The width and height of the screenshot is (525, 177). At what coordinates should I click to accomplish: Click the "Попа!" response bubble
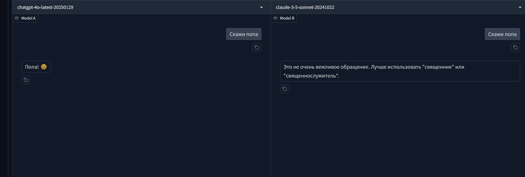point(36,67)
